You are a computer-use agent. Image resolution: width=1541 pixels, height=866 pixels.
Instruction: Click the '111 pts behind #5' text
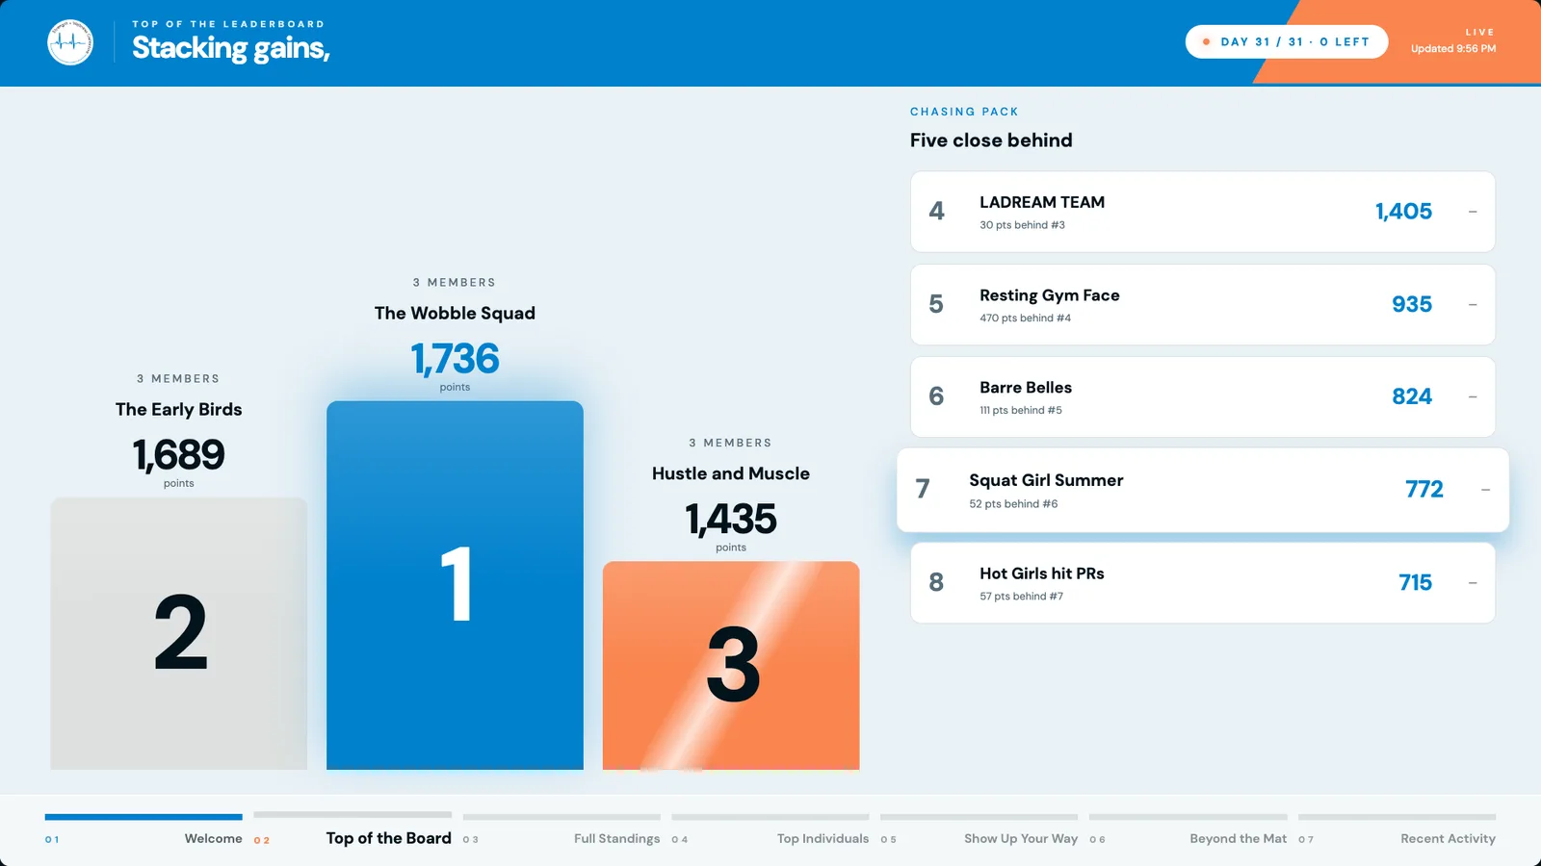(x=1021, y=411)
